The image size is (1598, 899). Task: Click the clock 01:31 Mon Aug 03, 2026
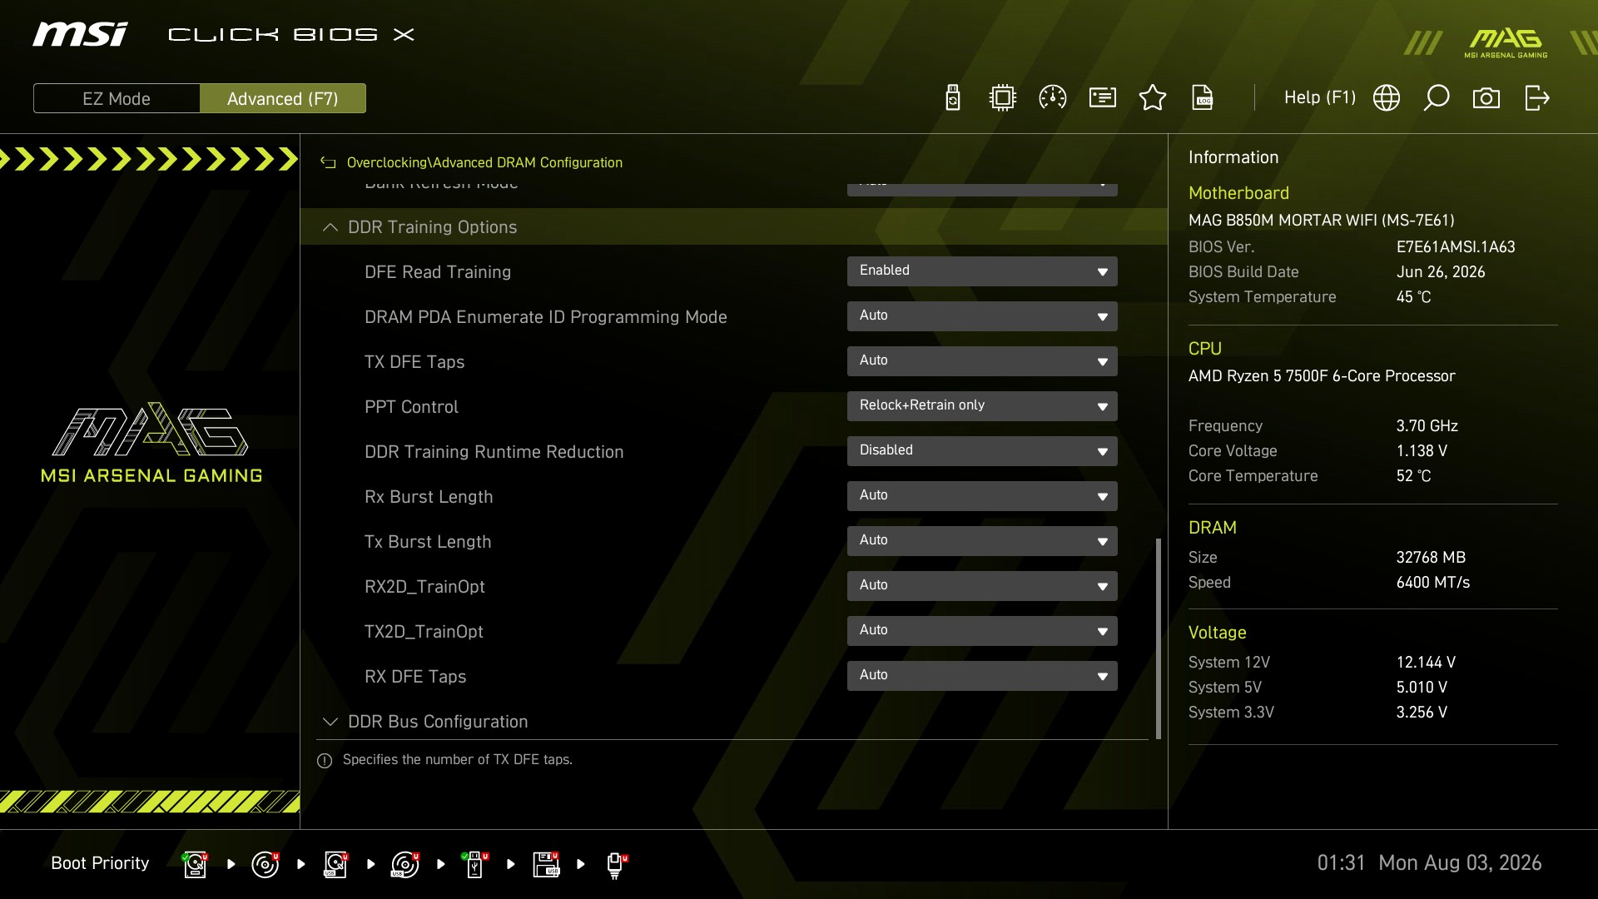tap(1429, 863)
